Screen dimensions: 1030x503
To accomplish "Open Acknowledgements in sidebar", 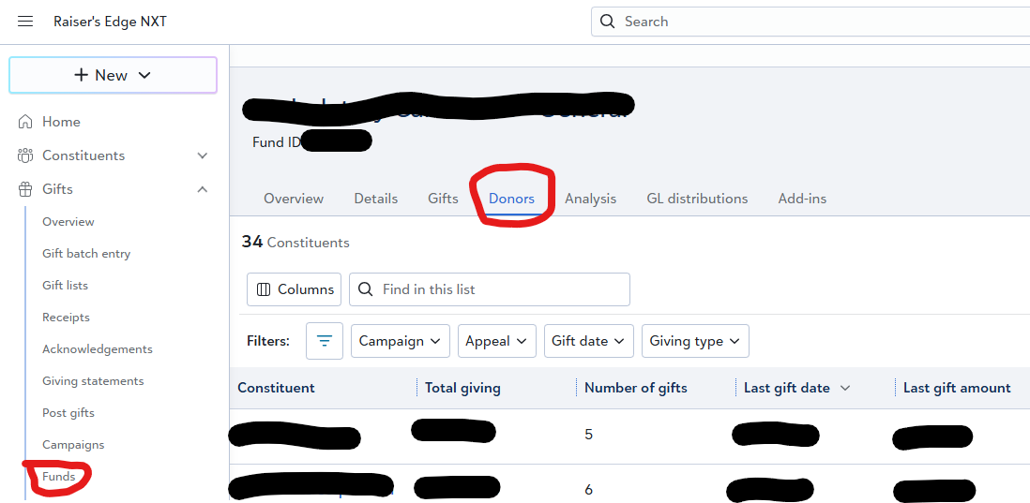I will (x=98, y=349).
